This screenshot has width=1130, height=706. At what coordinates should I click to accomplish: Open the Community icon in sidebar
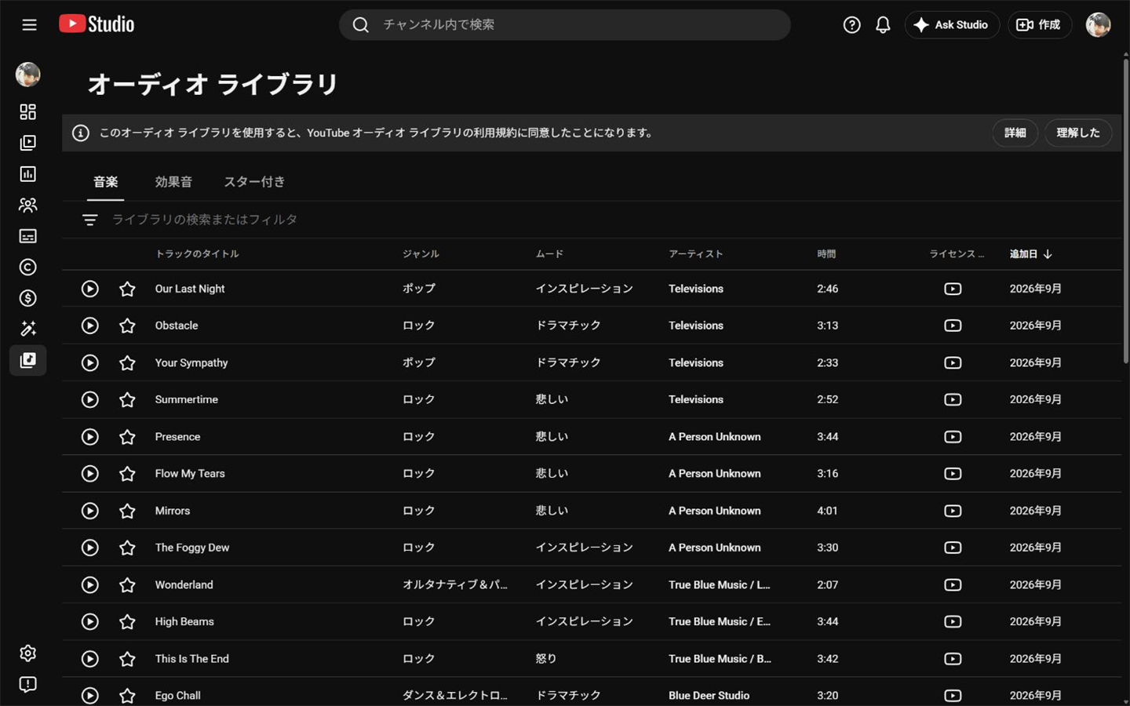click(27, 205)
